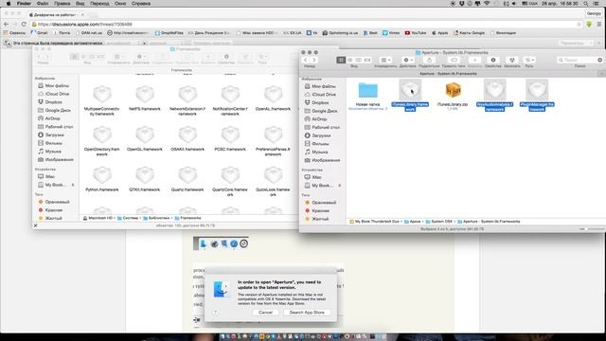Open Изображения in the Frameworks window sidebar
The height and width of the screenshot is (341, 606).
coord(56,159)
